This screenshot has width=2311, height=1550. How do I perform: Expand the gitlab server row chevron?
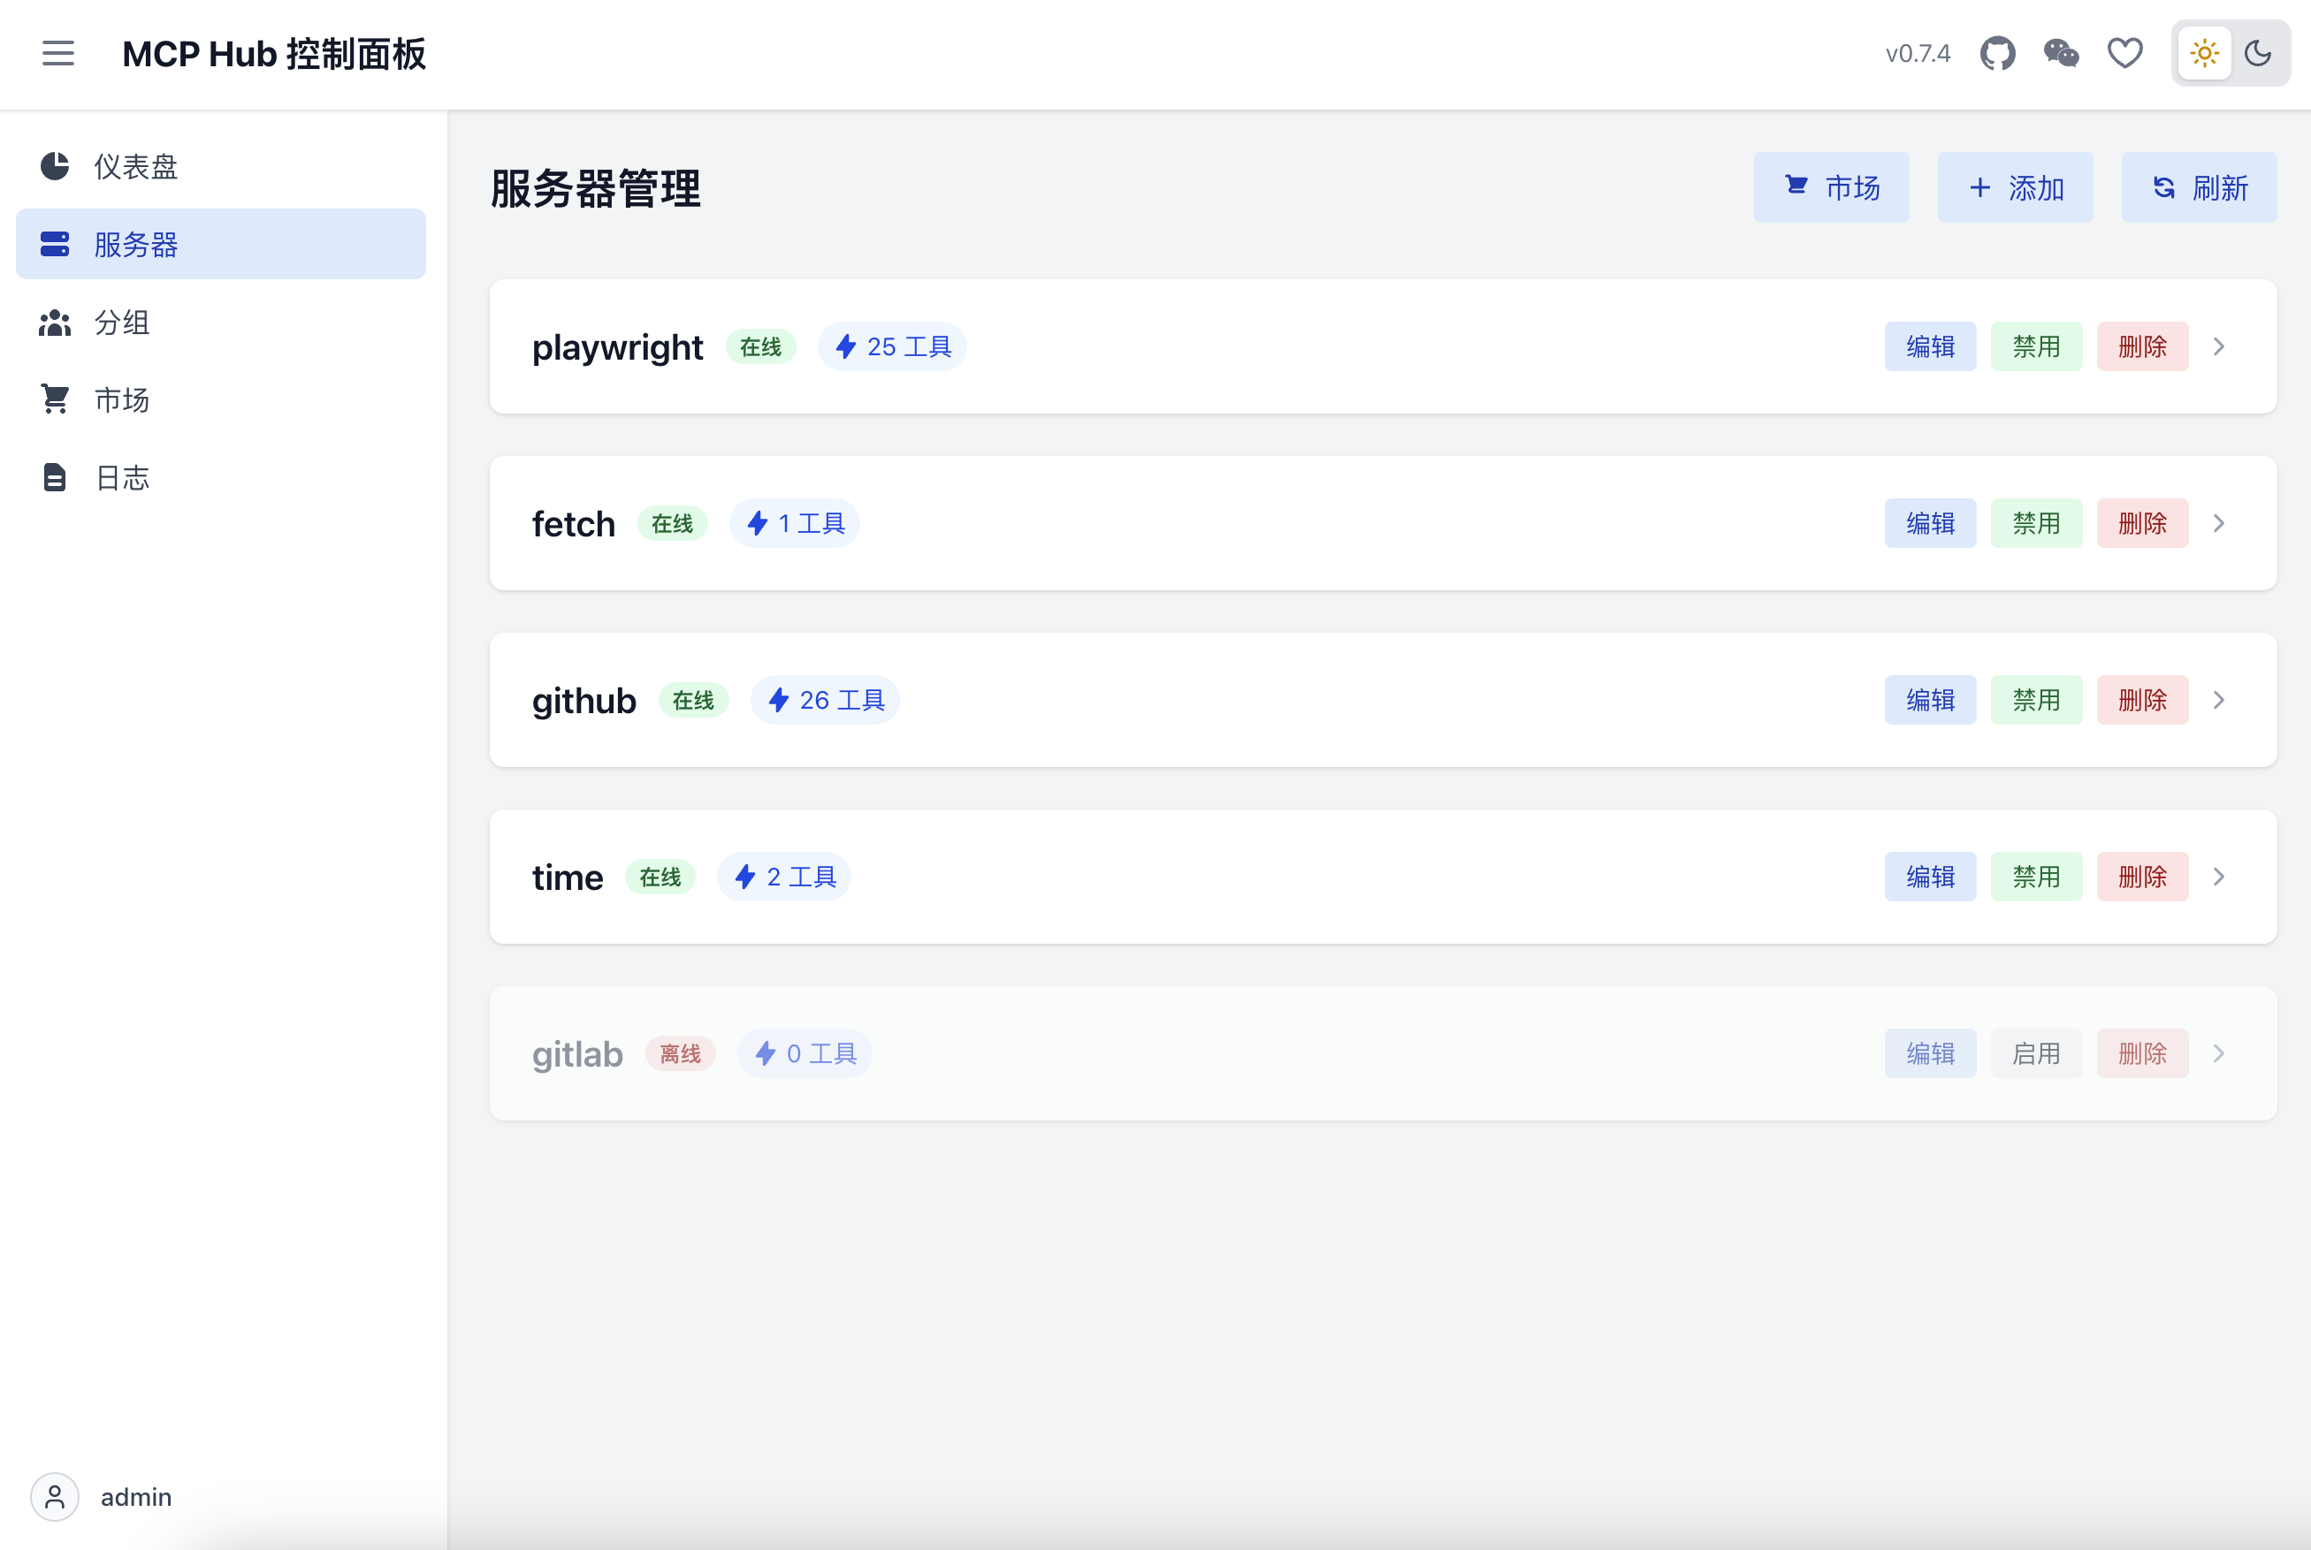coord(2219,1053)
